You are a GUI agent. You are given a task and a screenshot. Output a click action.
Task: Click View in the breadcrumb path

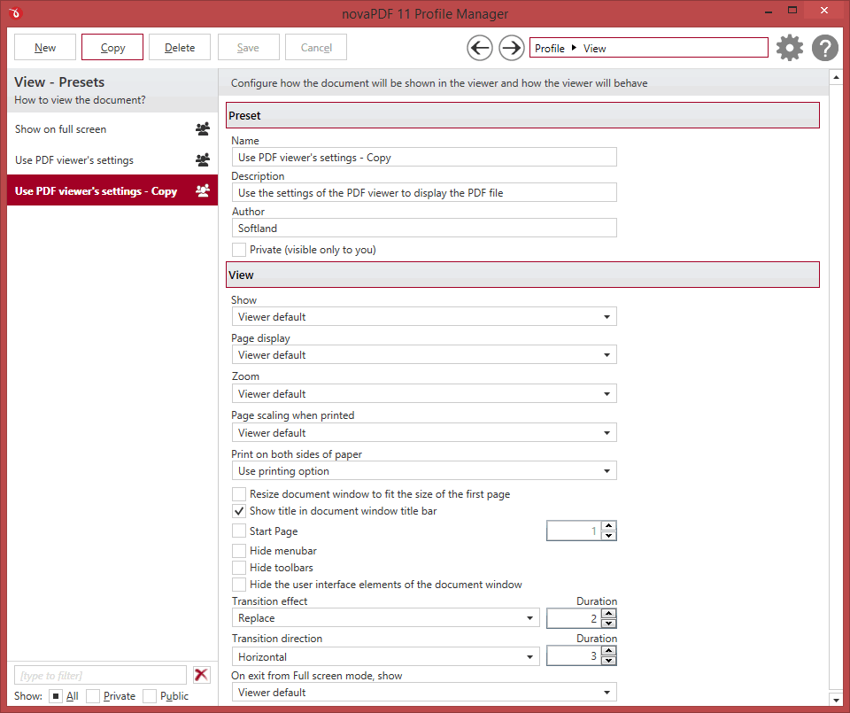(595, 48)
